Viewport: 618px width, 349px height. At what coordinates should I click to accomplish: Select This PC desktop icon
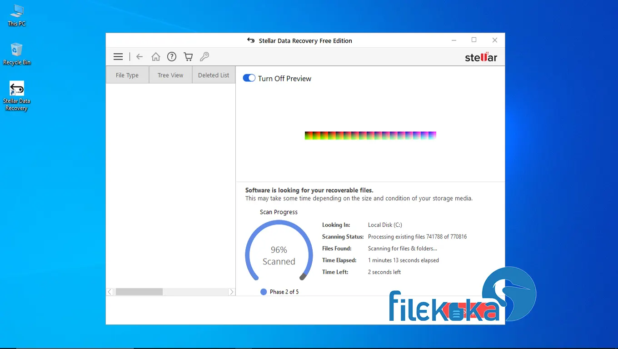[17, 15]
